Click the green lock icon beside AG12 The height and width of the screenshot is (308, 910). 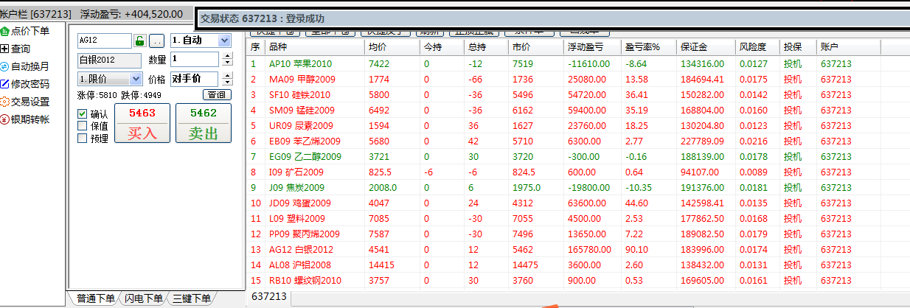click(139, 41)
